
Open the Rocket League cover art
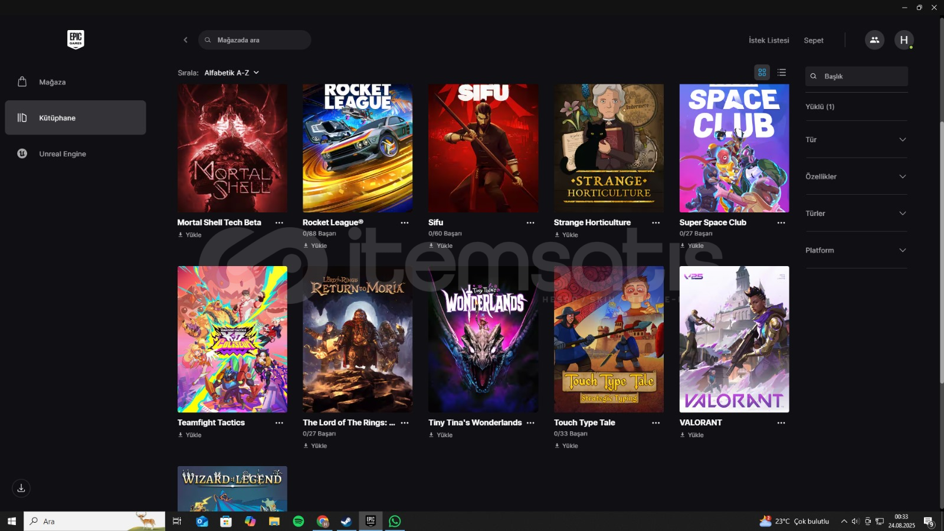click(x=358, y=148)
